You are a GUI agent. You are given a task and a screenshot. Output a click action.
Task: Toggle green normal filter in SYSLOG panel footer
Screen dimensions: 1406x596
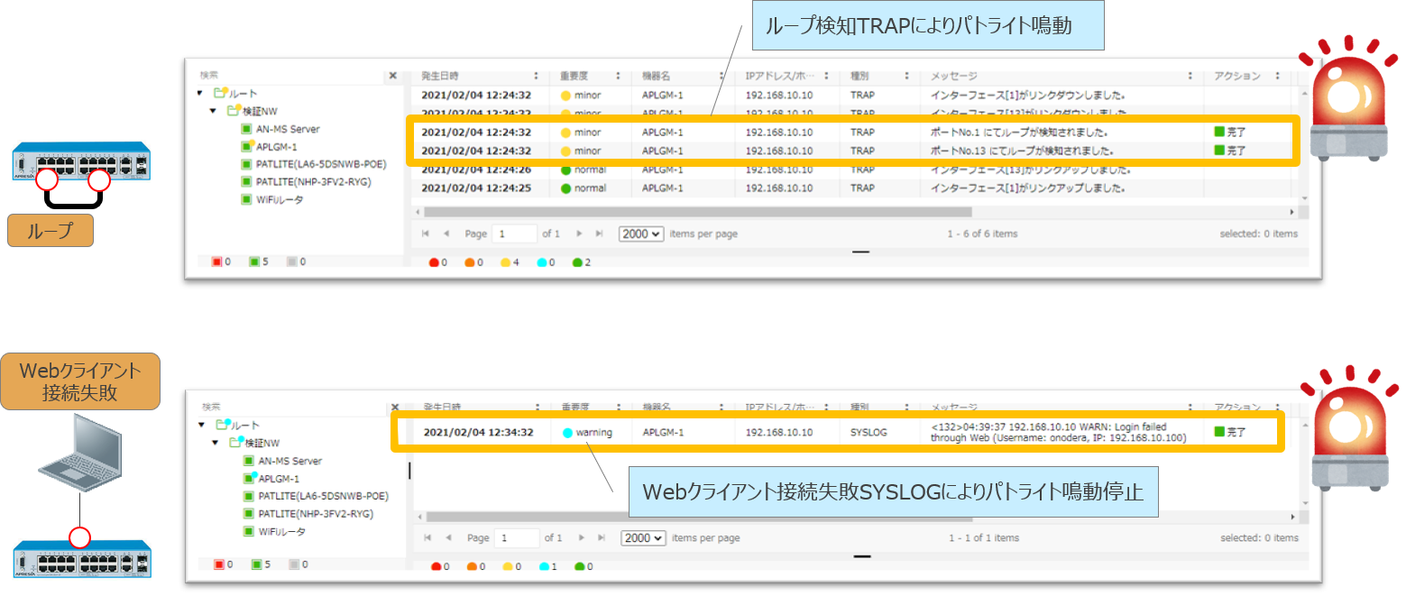tap(584, 566)
